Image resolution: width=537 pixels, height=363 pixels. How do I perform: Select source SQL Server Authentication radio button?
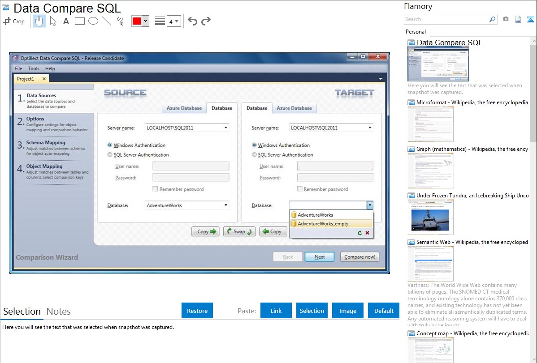[x=110, y=154]
